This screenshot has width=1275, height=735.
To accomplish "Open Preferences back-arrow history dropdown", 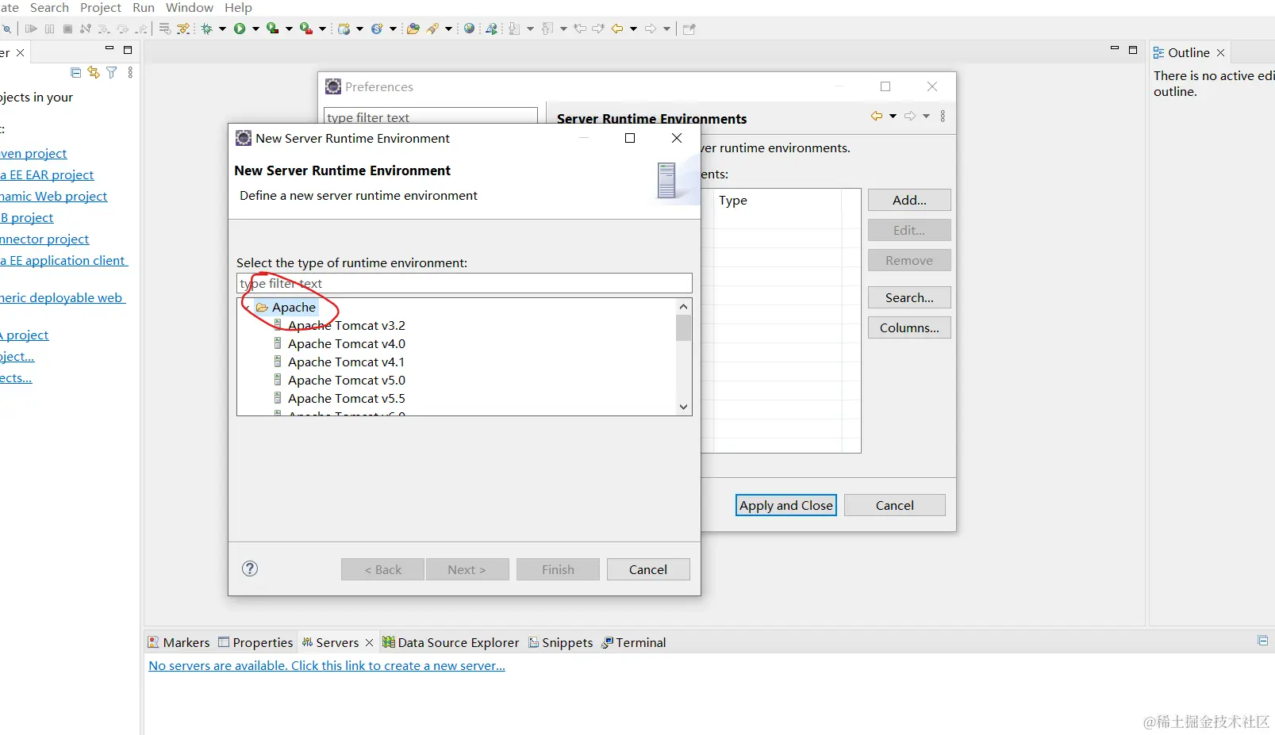I will [x=893, y=116].
